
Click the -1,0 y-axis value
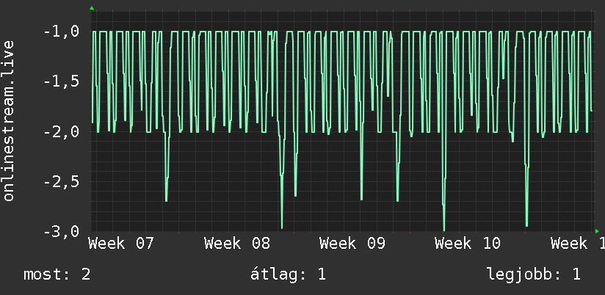(62, 32)
